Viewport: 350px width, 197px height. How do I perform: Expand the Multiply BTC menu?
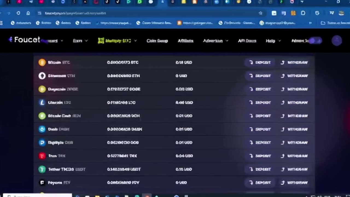[x=117, y=41]
